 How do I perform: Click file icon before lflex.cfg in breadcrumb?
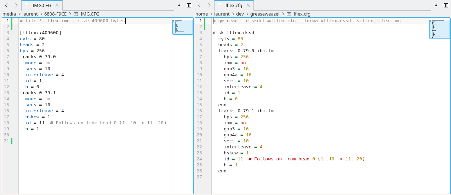click(x=289, y=14)
